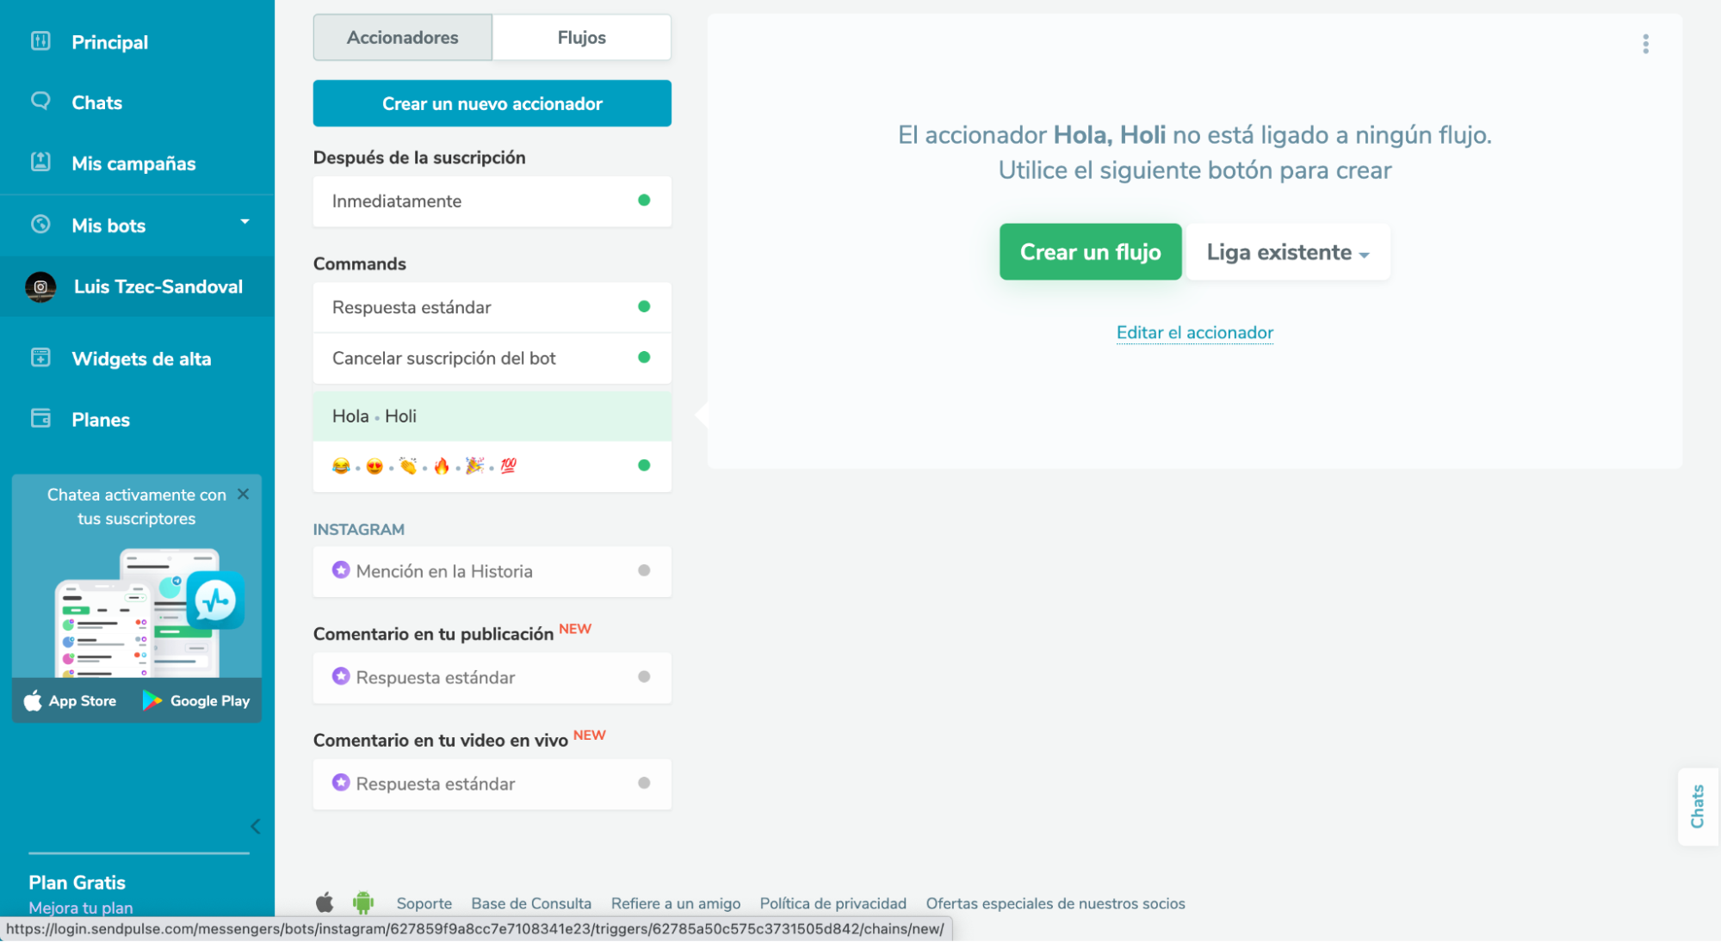Screen dimensions: 1721x942
Task: Switch to the Flujos tab
Action: click(x=582, y=38)
